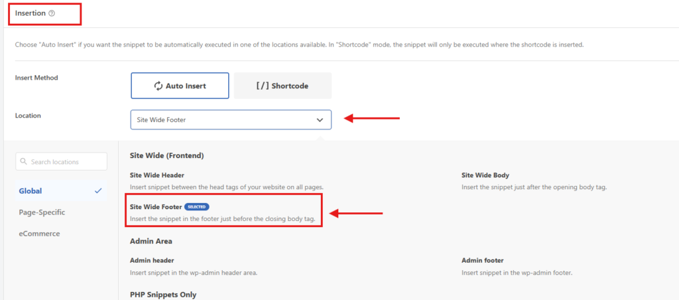The image size is (679, 300).
Task: Click the PHP Snippets Only section heading
Action: [163, 295]
